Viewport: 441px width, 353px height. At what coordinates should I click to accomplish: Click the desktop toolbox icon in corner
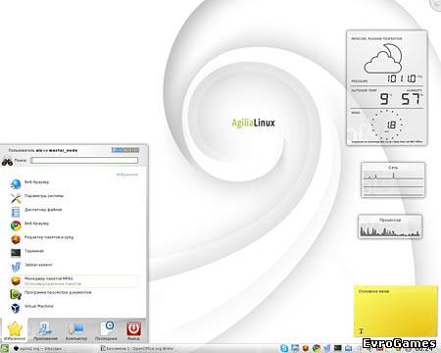coord(436,5)
